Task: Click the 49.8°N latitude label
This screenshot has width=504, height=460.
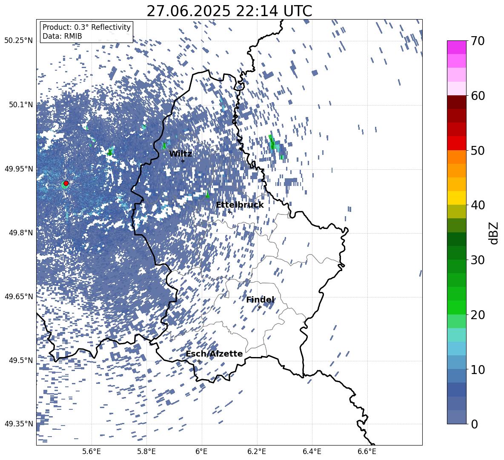Action: [21, 233]
